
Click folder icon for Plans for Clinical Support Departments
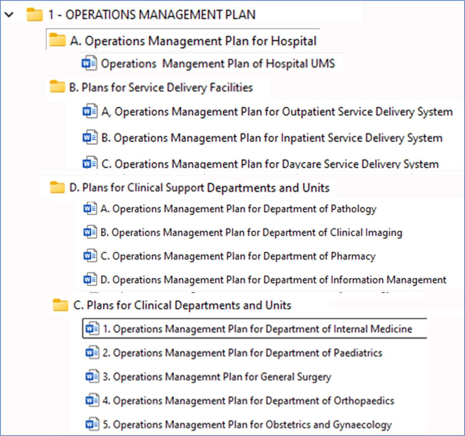[57, 188]
